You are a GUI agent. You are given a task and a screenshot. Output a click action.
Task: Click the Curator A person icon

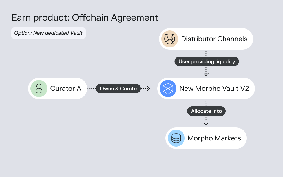pos(39,88)
